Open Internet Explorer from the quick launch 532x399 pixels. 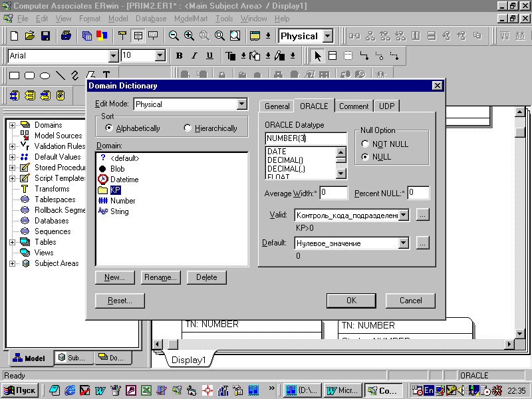point(70,390)
